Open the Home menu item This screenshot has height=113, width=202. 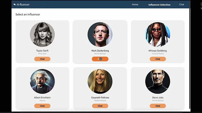click(x=135, y=4)
